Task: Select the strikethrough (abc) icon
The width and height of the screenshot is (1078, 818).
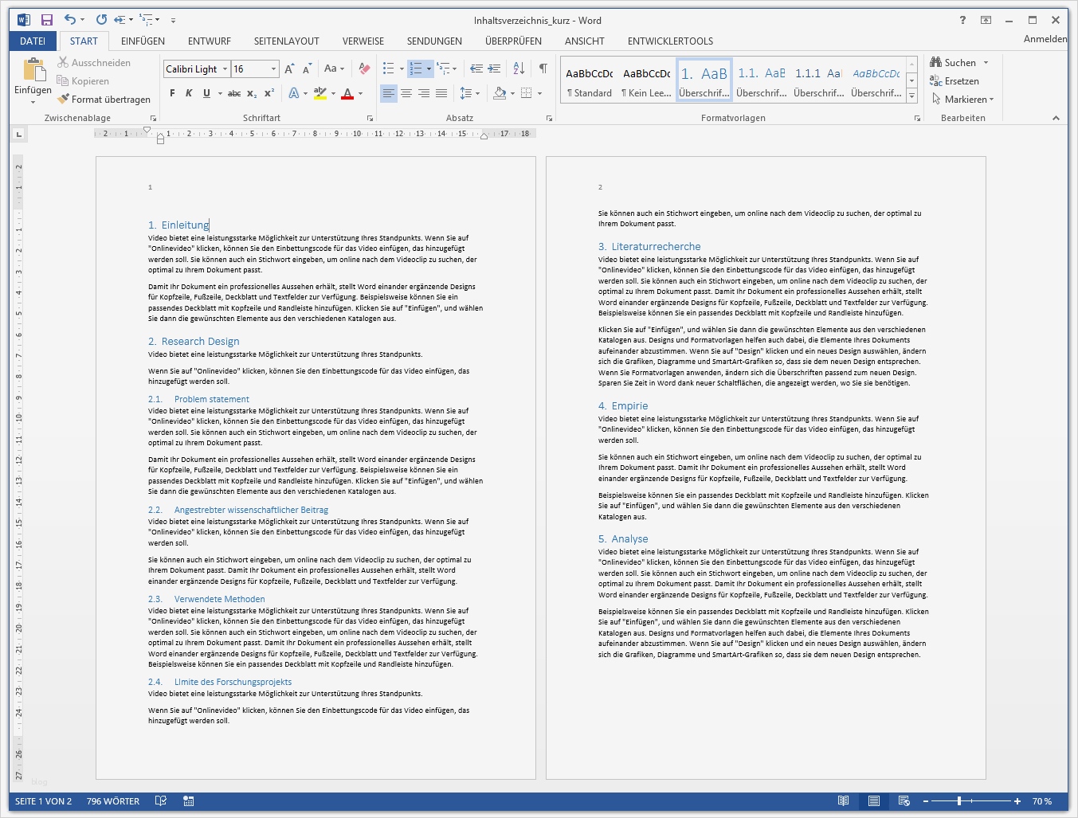Action: (233, 92)
